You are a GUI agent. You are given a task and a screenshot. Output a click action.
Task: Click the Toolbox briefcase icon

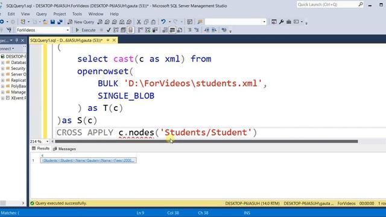pyautogui.click(x=289, y=22)
